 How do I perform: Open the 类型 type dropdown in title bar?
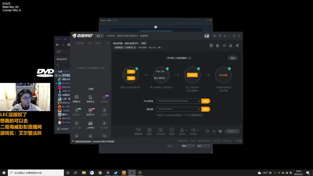(99, 36)
